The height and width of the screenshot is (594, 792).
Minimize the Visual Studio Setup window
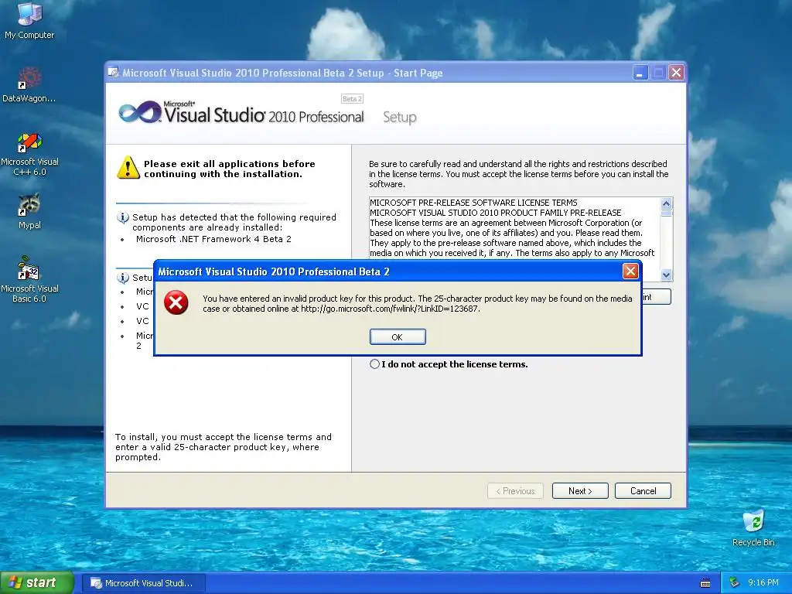pyautogui.click(x=640, y=73)
